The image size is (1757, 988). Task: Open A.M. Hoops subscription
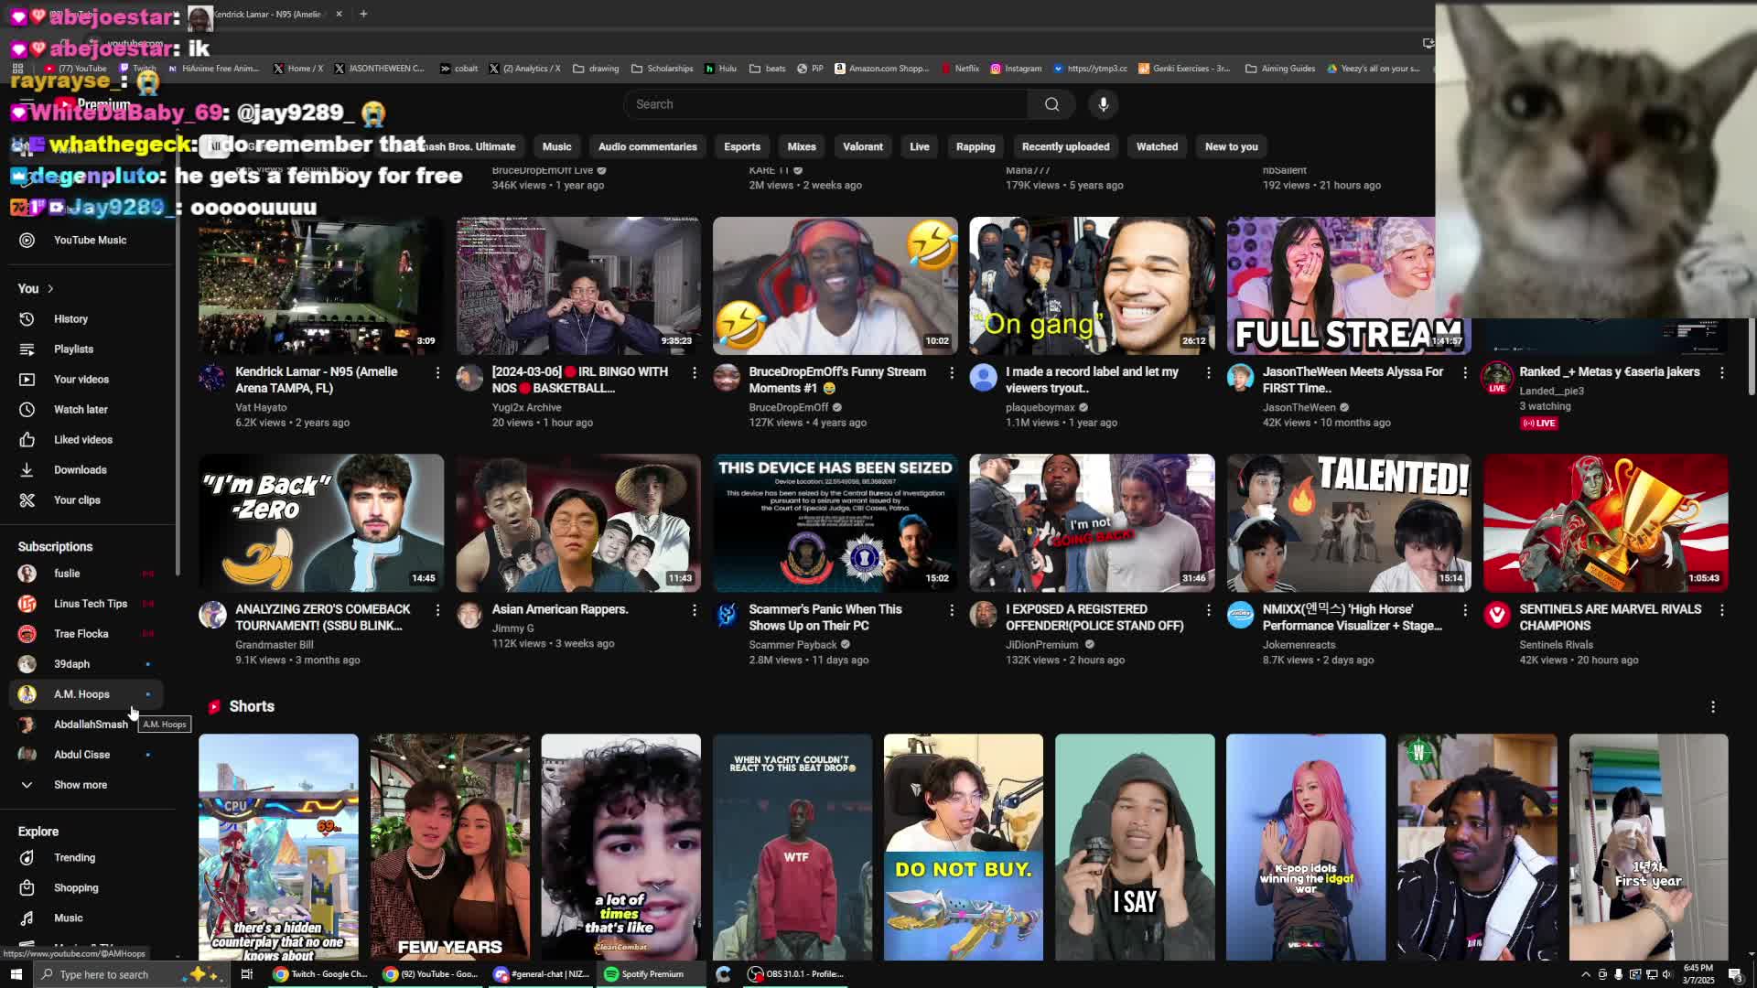click(x=87, y=693)
